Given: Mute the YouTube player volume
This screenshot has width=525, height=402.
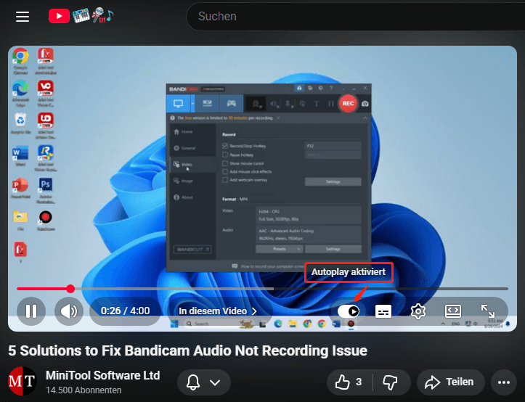Looking at the screenshot, I should click(69, 311).
